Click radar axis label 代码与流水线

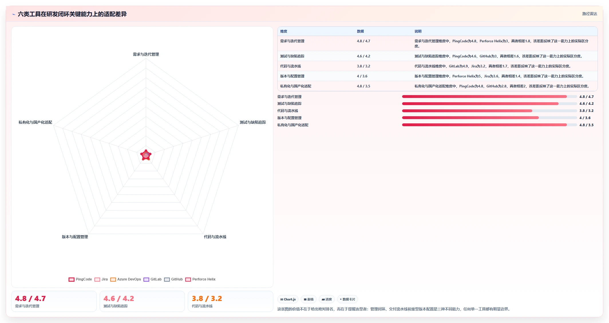[215, 237]
